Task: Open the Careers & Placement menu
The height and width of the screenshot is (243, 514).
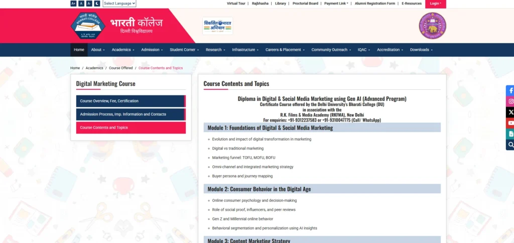Action: (x=285, y=50)
